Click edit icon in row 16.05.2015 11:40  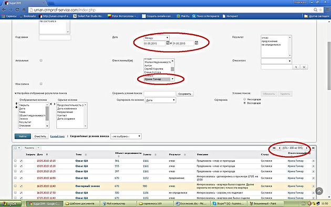pos(22,186)
